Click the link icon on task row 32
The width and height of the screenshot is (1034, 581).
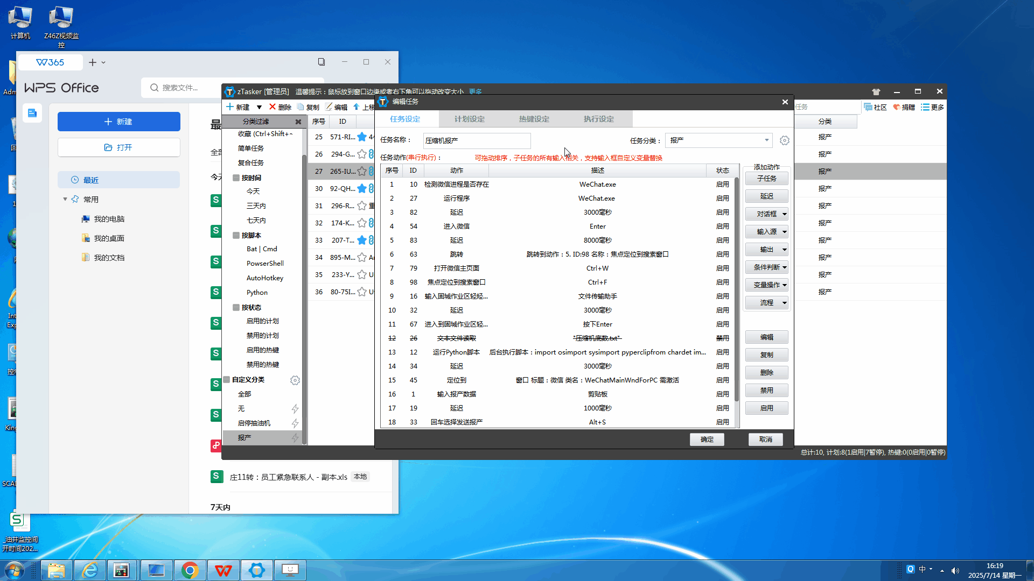click(371, 223)
